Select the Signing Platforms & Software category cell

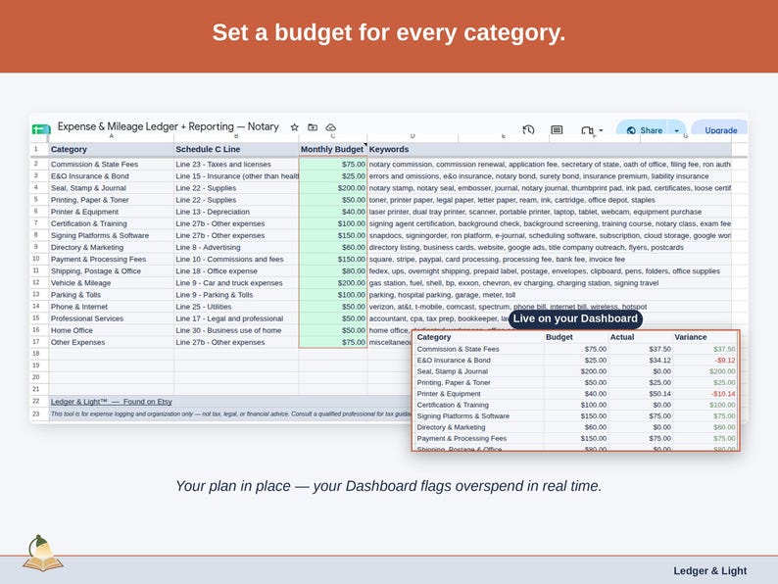click(112, 236)
